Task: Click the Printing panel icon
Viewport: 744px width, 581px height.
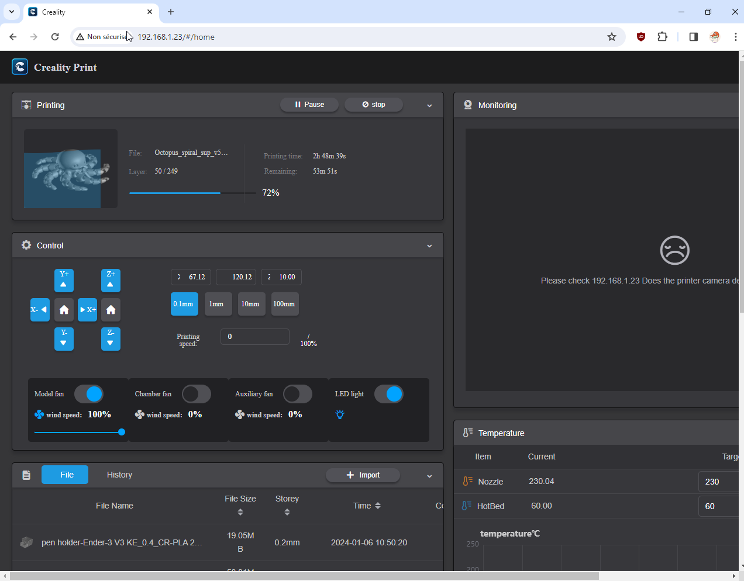Action: (26, 105)
